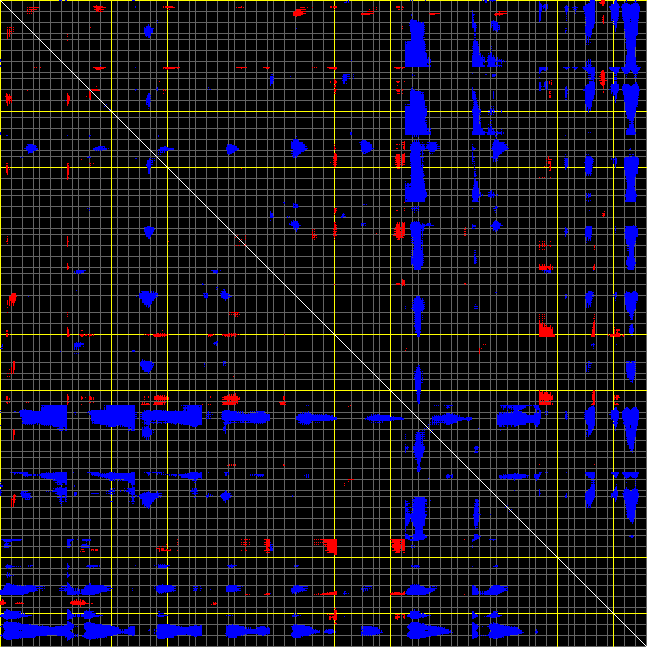Select the thin blue vertical spindle right of center
The image size is (647, 647).
pyautogui.click(x=418, y=383)
